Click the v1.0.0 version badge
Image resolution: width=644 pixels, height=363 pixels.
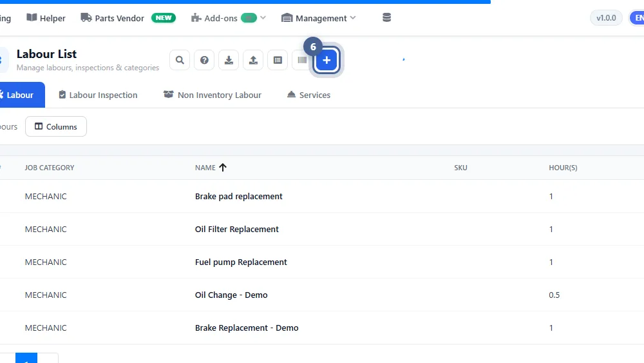tap(606, 18)
